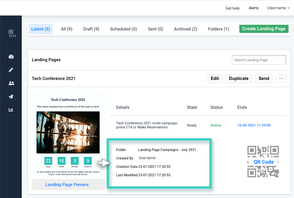Click the Send button for the landing page

pos(264,79)
